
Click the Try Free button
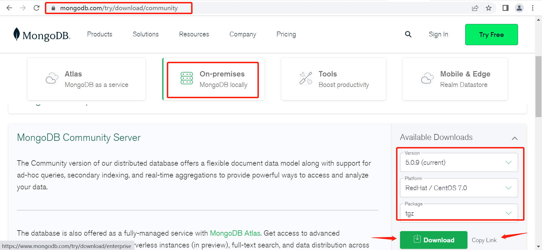pyautogui.click(x=491, y=34)
